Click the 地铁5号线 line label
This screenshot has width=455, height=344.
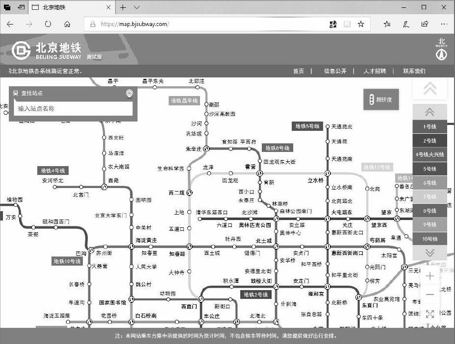tap(307, 126)
